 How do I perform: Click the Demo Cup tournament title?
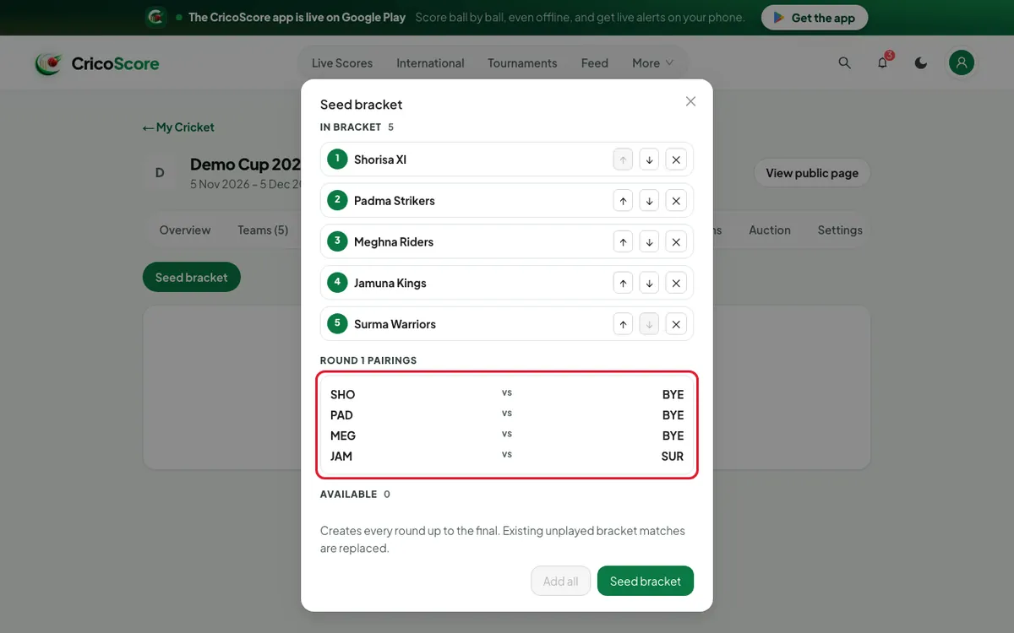pos(246,164)
